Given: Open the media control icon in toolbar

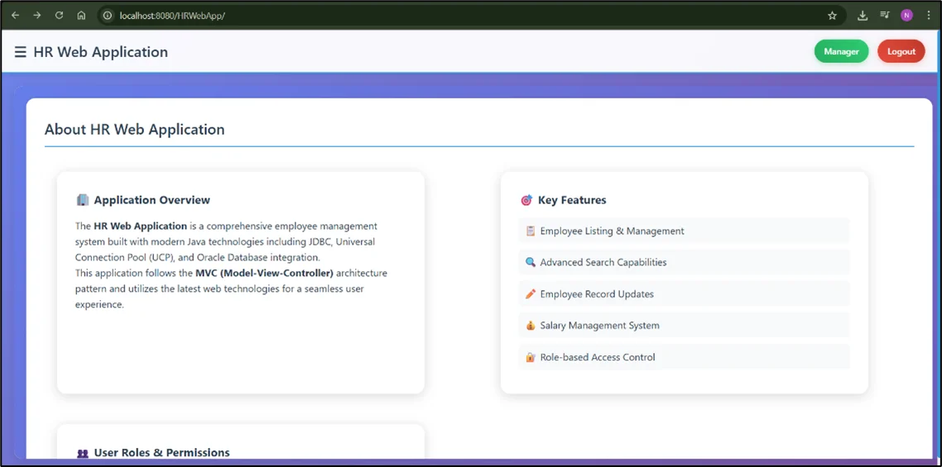Looking at the screenshot, I should (x=885, y=16).
